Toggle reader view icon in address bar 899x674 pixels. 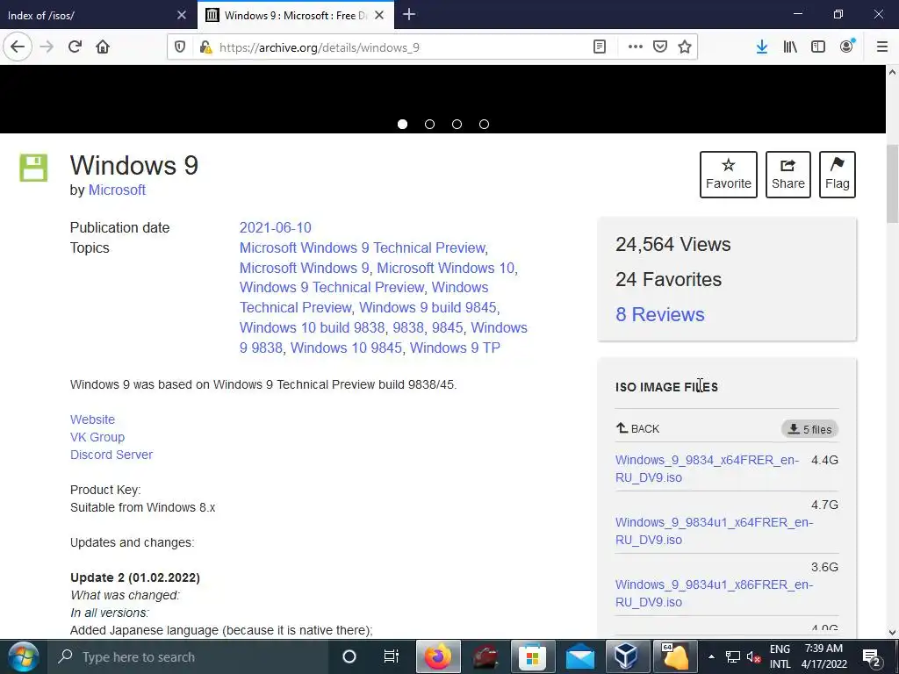(599, 47)
